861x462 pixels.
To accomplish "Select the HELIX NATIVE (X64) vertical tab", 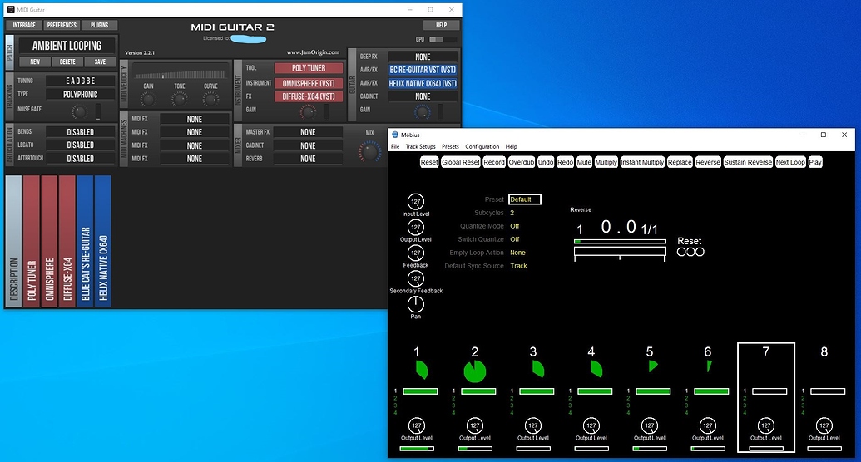I will click(103, 242).
